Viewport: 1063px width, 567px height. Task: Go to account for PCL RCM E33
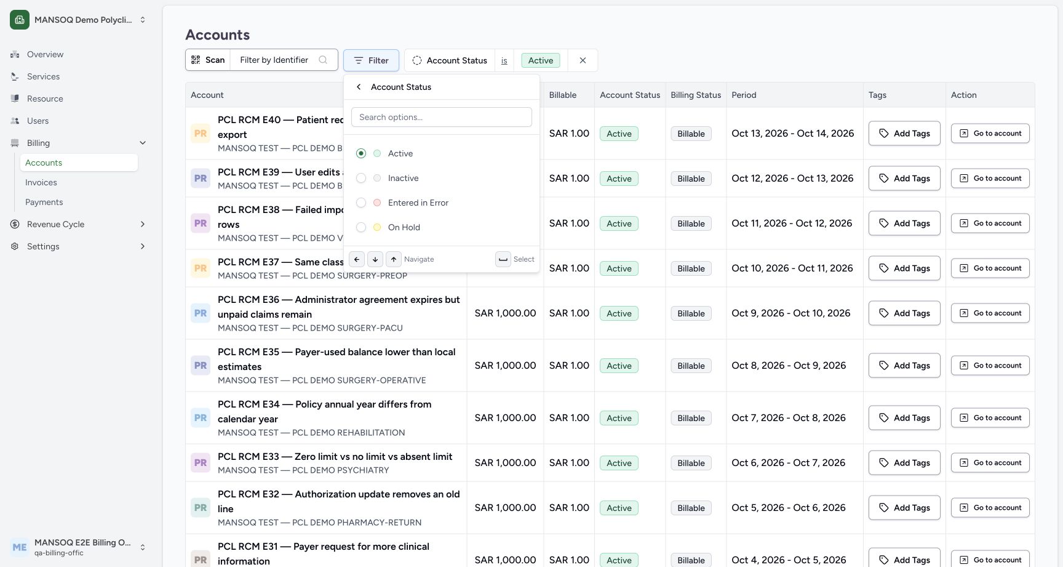pyautogui.click(x=990, y=463)
